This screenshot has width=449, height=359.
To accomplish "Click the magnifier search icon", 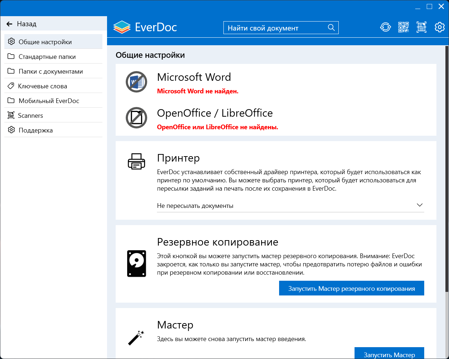I will (x=331, y=28).
